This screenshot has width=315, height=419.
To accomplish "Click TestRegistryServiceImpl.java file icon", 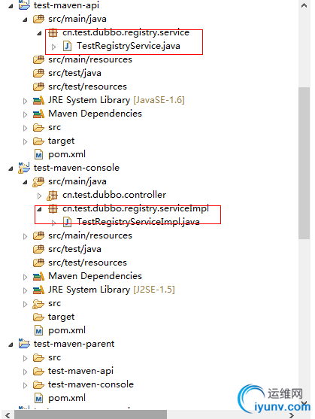I will click(x=67, y=222).
